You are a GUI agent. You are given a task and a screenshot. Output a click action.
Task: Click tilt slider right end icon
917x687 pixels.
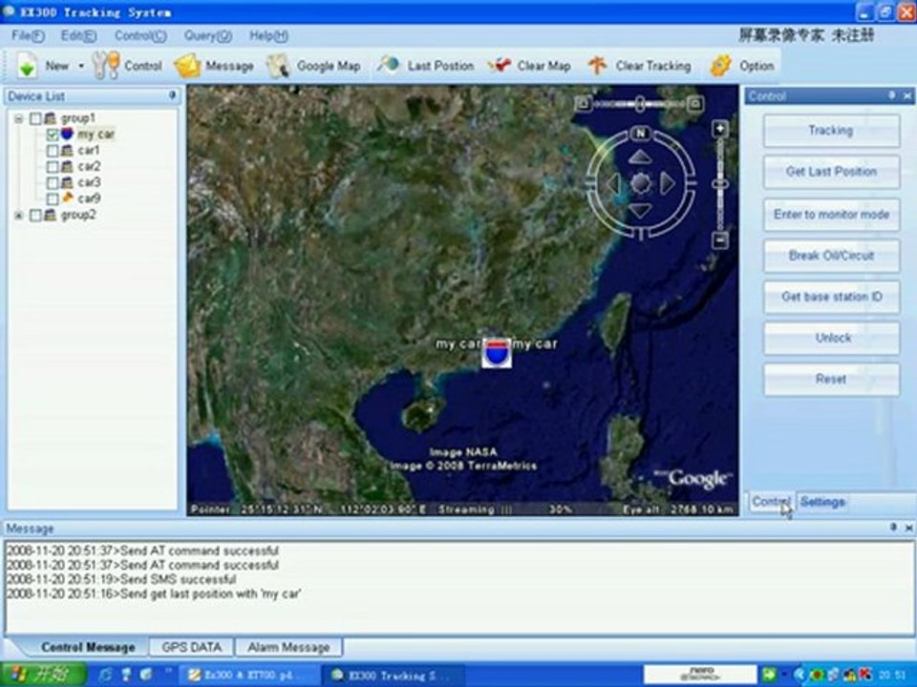(x=694, y=104)
